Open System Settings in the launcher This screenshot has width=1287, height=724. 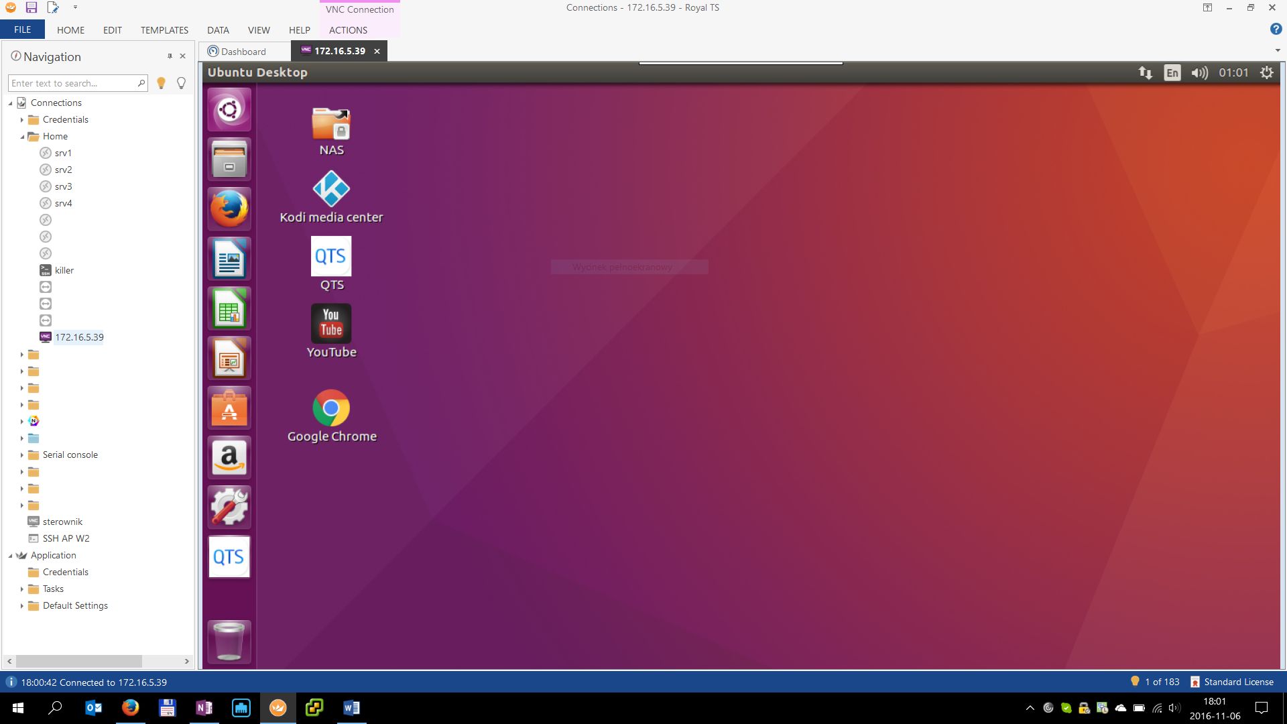tap(229, 507)
